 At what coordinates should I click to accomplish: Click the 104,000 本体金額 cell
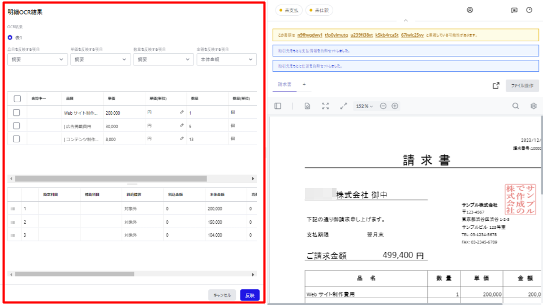click(x=226, y=235)
